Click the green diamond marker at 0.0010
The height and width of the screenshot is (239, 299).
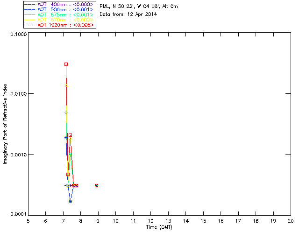point(71,154)
